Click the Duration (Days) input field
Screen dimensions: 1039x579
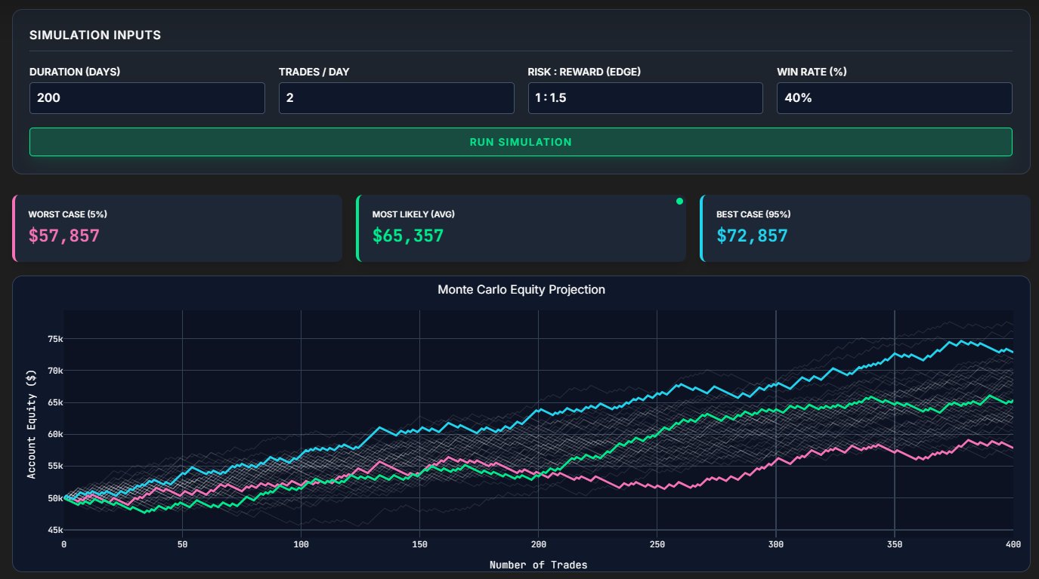point(147,97)
